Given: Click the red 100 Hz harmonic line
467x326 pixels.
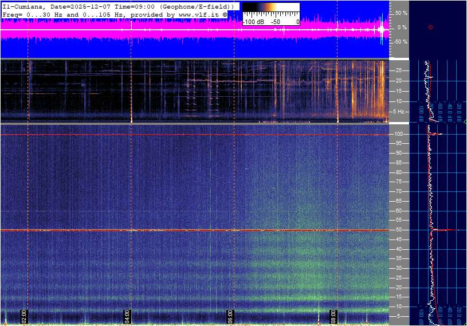Looking at the screenshot, I should point(172,135).
